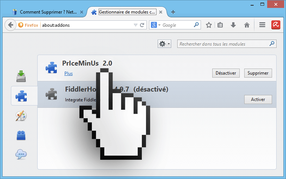The width and height of the screenshot is (286, 179).
Task: Close the Firefox window
Action: coord(276,4)
